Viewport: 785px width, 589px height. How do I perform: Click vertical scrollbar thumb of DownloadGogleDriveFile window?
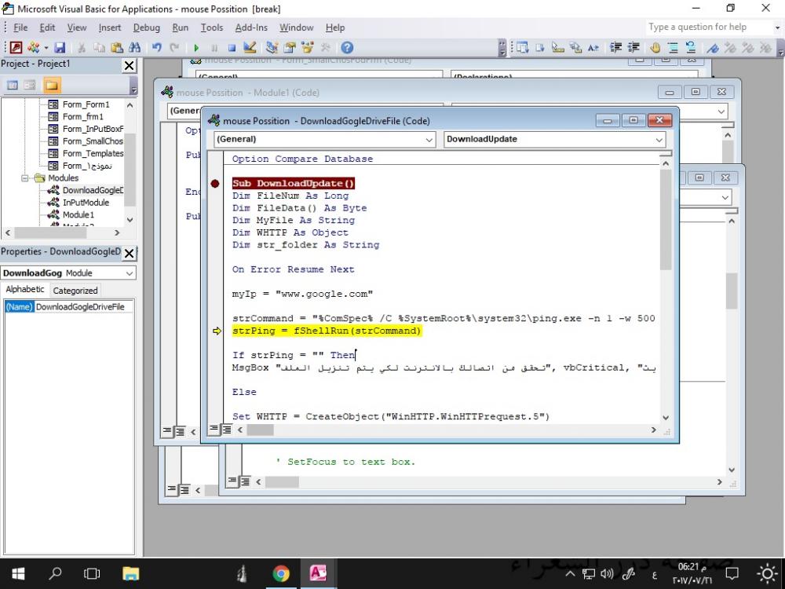(x=666, y=221)
